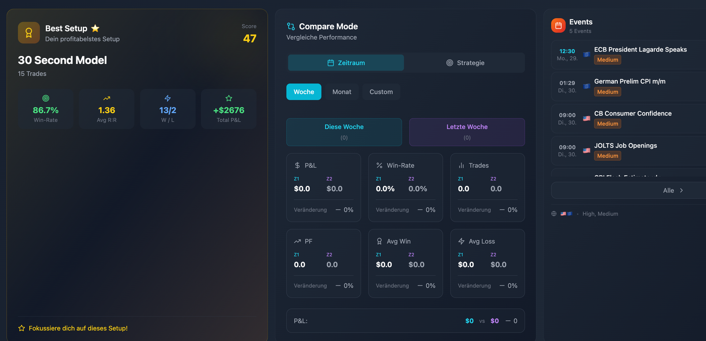Open the JOLTS Job Openings event
Image resolution: width=706 pixels, height=341 pixels.
click(629, 151)
